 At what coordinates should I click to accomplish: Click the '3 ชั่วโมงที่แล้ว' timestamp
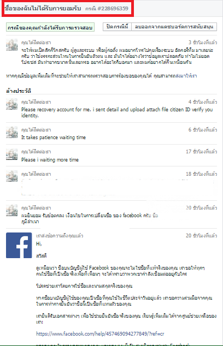click(203, 43)
